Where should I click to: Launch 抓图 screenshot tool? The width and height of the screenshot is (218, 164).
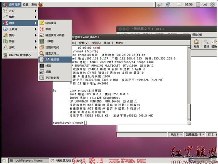click(x=55, y=72)
